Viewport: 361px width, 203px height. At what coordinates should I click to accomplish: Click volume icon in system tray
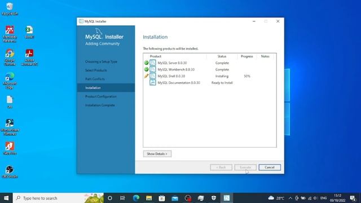click(315, 198)
